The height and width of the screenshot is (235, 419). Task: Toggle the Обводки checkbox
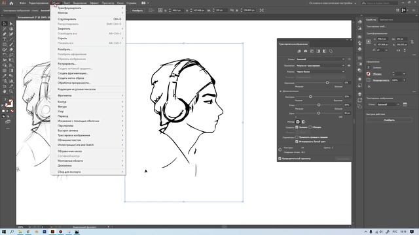coord(310,127)
